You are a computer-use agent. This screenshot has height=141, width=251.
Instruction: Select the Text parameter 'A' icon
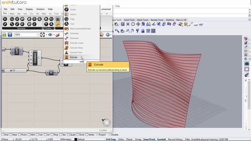51,24
